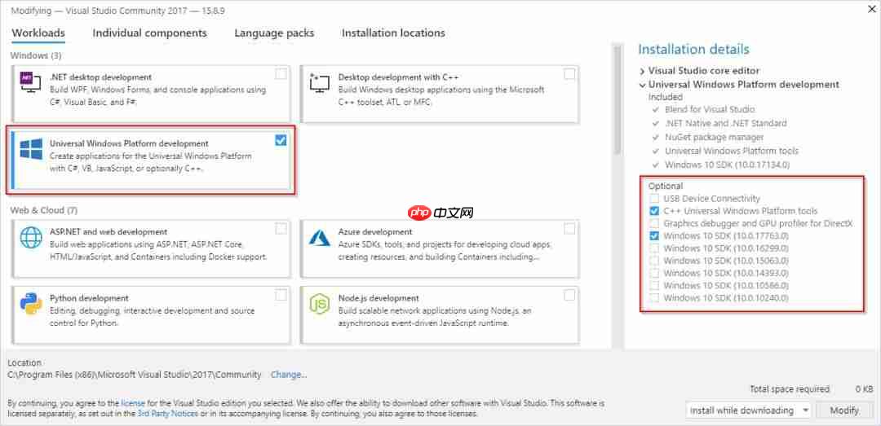Check the Python development workload box
The image size is (881, 426).
[281, 295]
